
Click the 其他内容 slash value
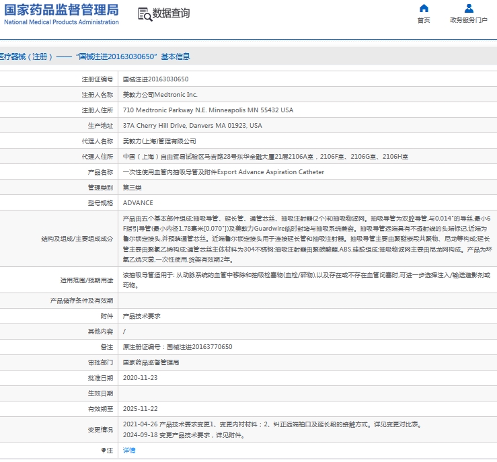[x=124, y=332]
